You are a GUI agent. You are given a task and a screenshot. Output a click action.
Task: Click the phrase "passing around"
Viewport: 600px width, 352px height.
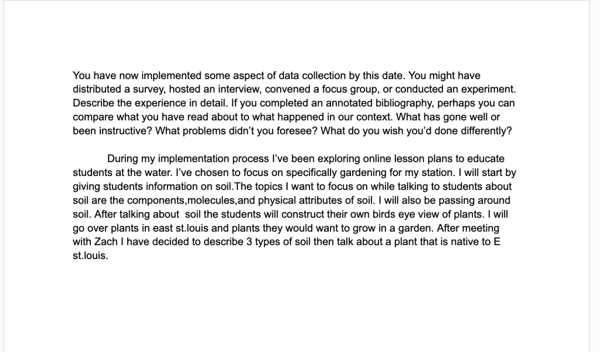pyautogui.click(x=478, y=200)
